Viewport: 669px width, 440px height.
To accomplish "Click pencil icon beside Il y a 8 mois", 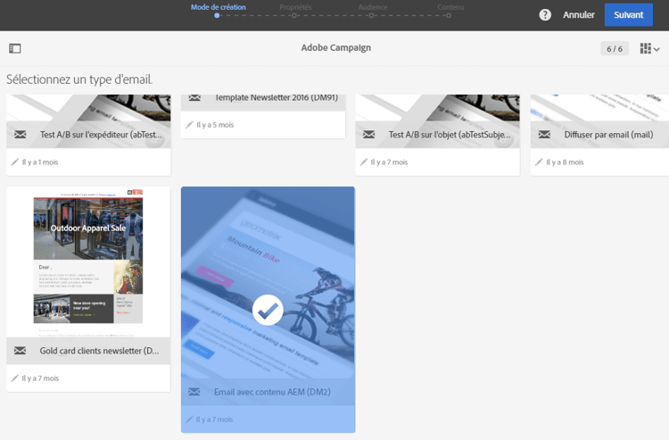I will coord(539,162).
